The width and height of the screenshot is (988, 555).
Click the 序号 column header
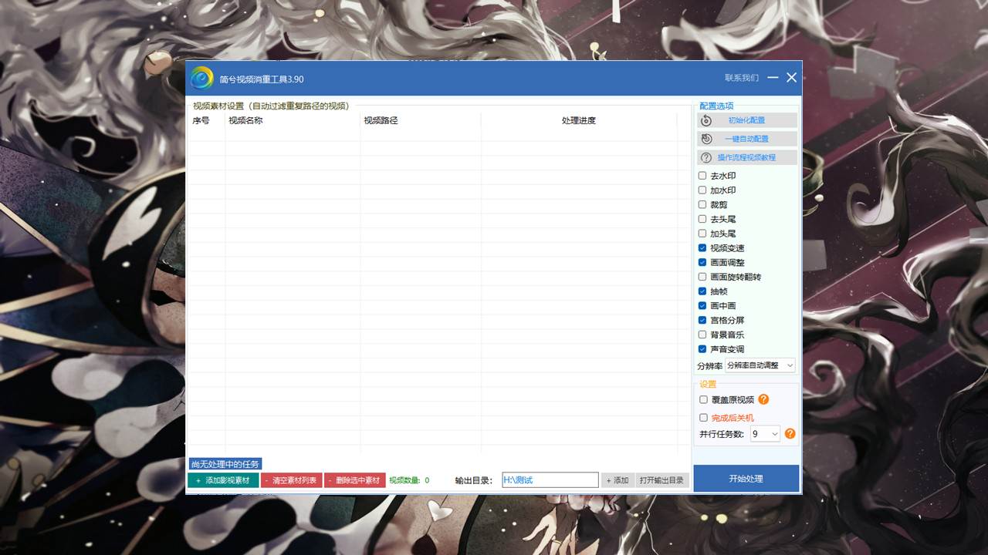point(207,120)
